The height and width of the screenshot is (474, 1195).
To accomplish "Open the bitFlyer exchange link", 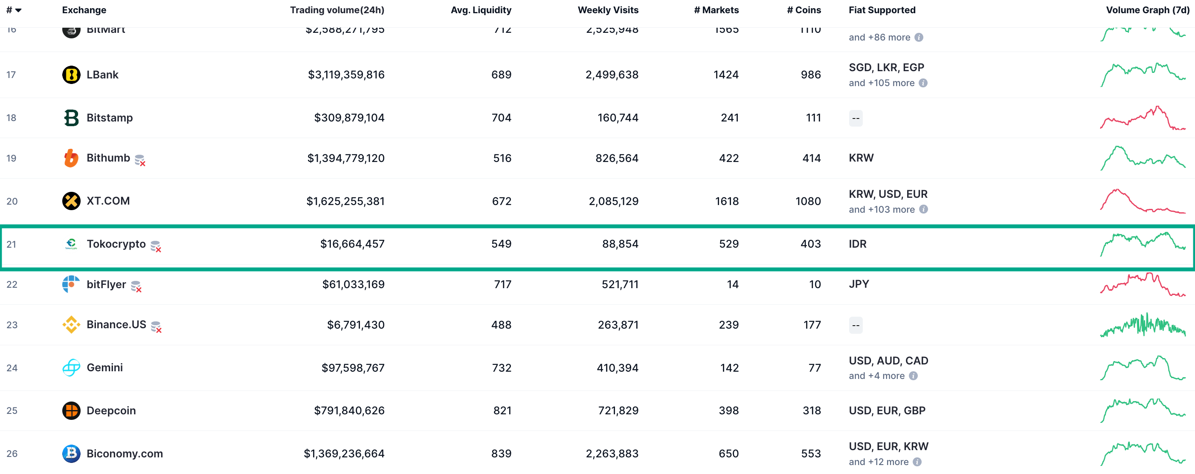I will tap(106, 284).
